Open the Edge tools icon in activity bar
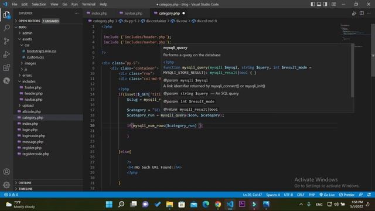The width and height of the screenshot is (375, 211). click(6, 81)
